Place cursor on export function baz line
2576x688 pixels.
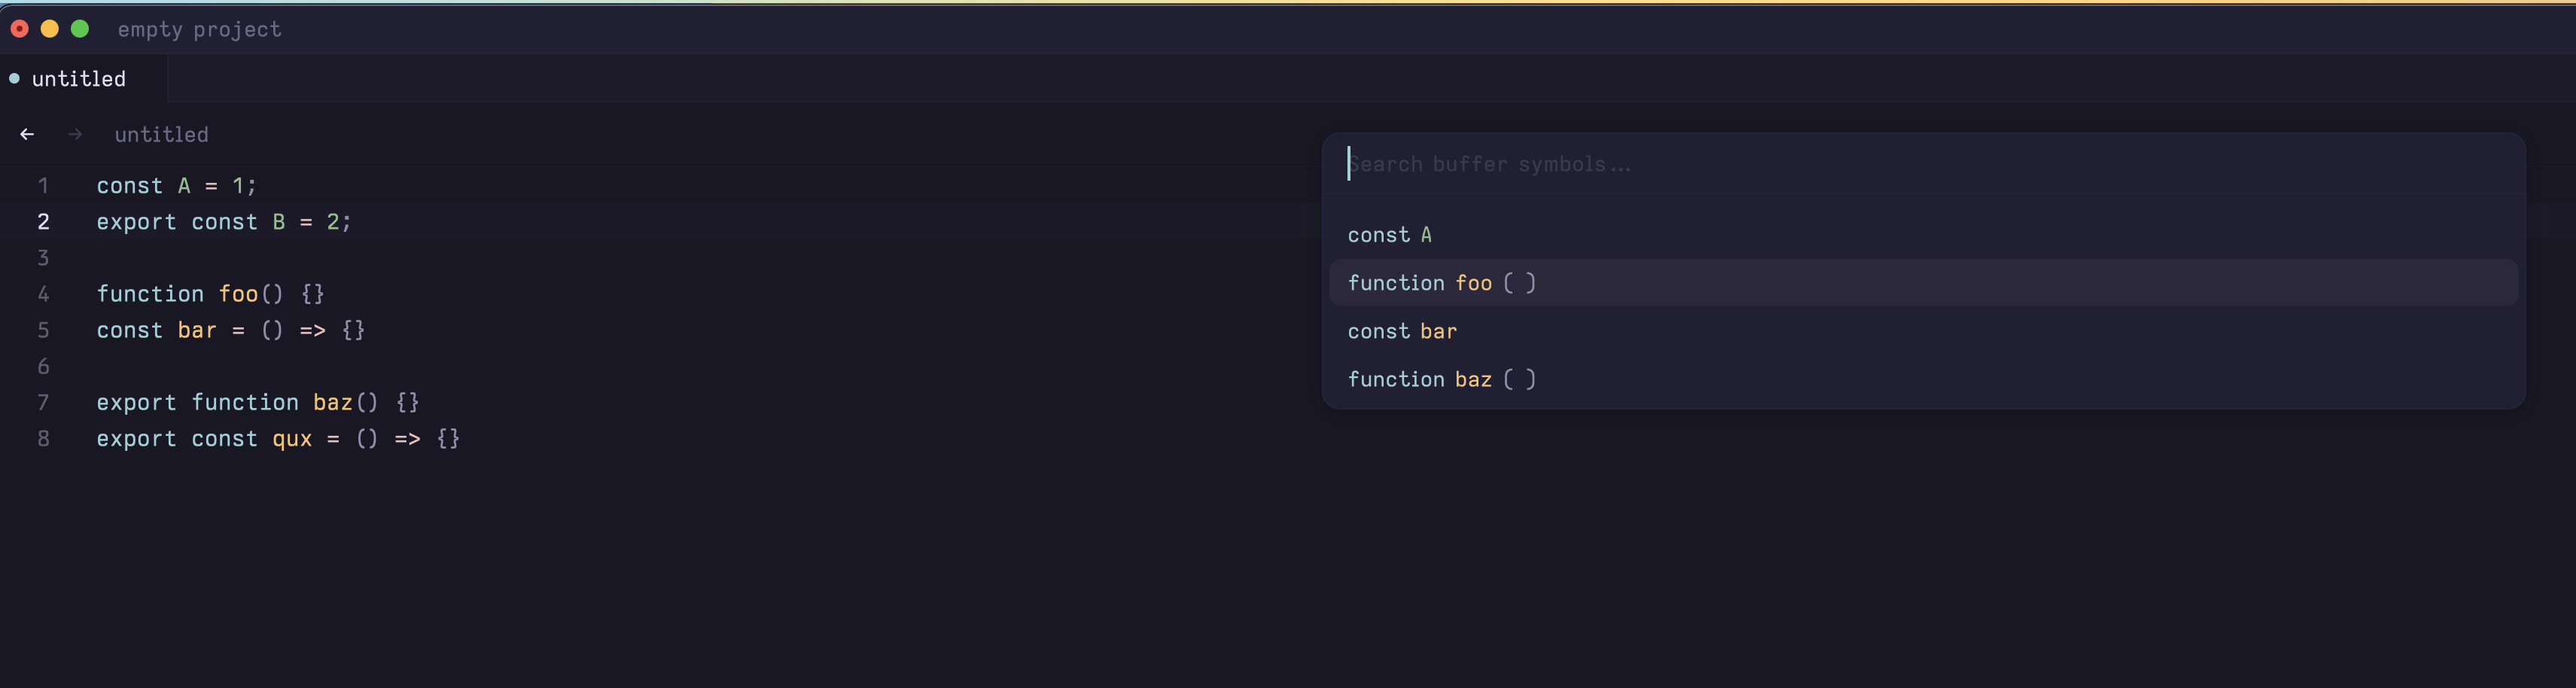tap(257, 402)
